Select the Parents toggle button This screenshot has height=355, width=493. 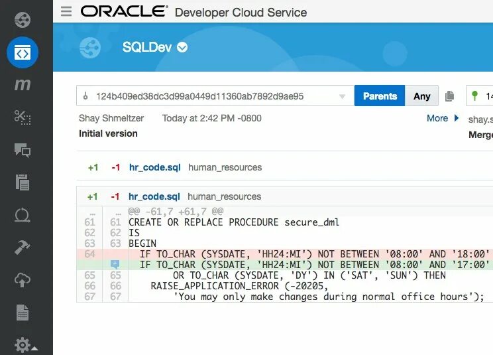pyautogui.click(x=380, y=96)
